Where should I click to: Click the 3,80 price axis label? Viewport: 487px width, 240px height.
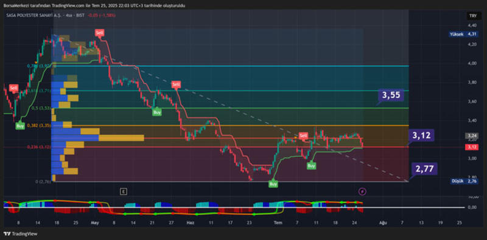(x=472, y=82)
